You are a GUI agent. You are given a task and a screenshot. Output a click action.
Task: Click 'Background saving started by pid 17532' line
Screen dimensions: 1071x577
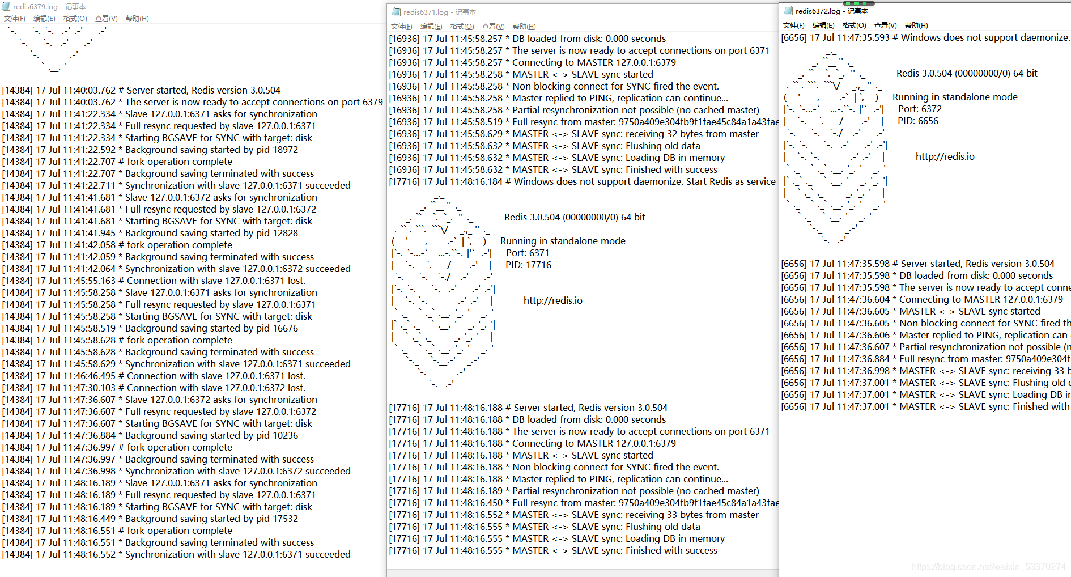[150, 519]
